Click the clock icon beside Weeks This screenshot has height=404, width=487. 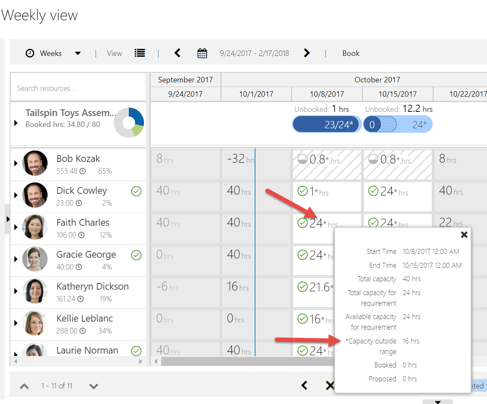(30, 53)
